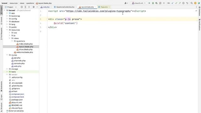Open the Pull Requests tool window
This screenshot has width=201, height=113.
(x=1, y=34)
